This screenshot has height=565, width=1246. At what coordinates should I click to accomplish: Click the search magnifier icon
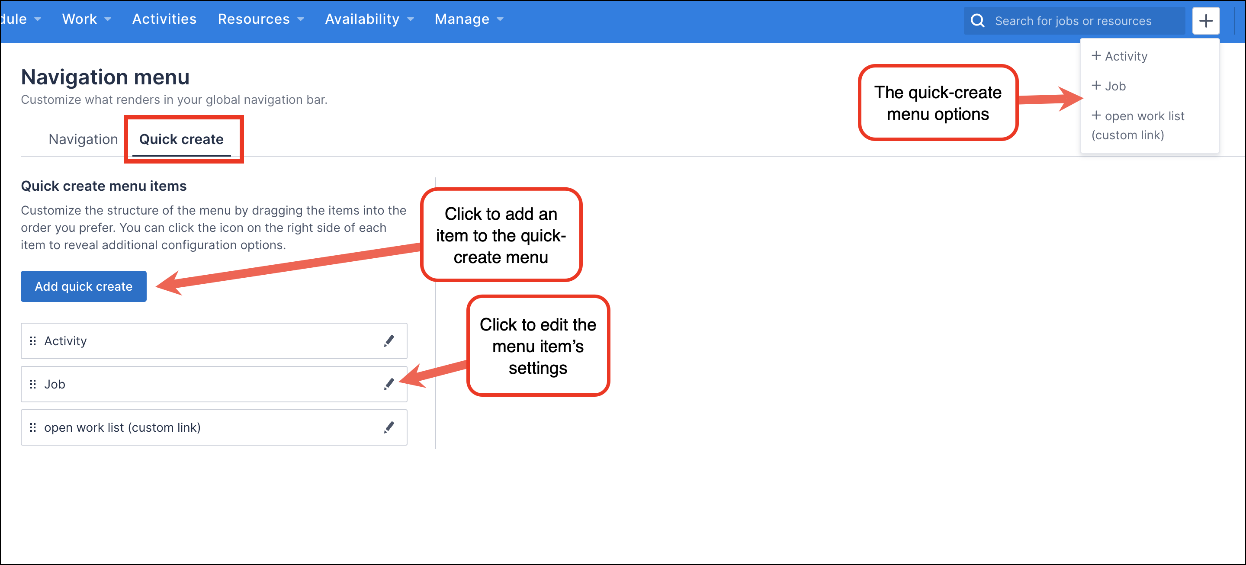978,21
